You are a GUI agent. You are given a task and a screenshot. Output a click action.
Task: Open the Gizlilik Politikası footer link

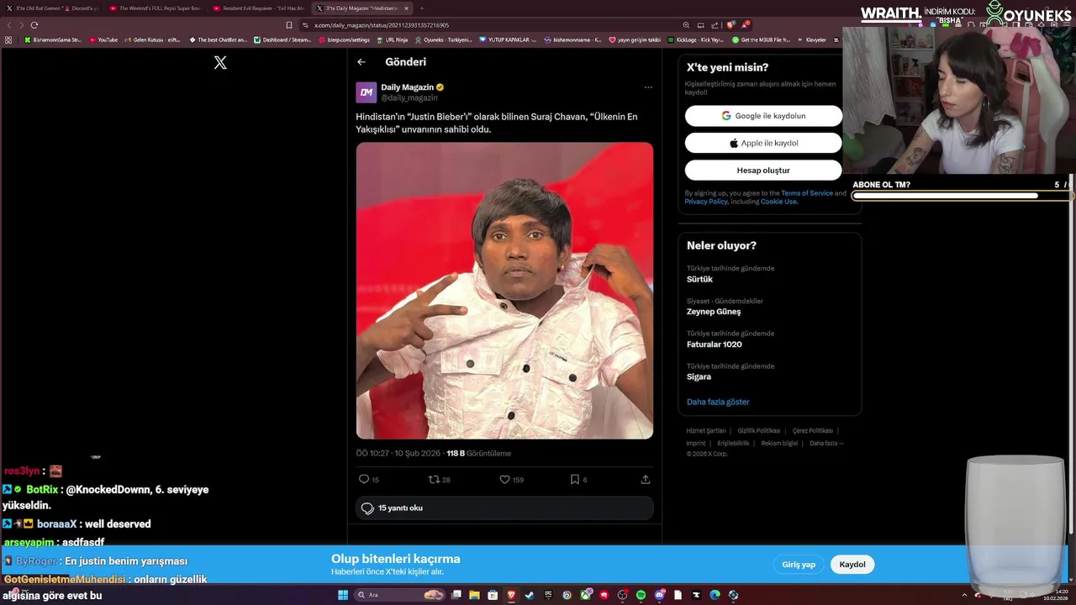pyautogui.click(x=759, y=431)
